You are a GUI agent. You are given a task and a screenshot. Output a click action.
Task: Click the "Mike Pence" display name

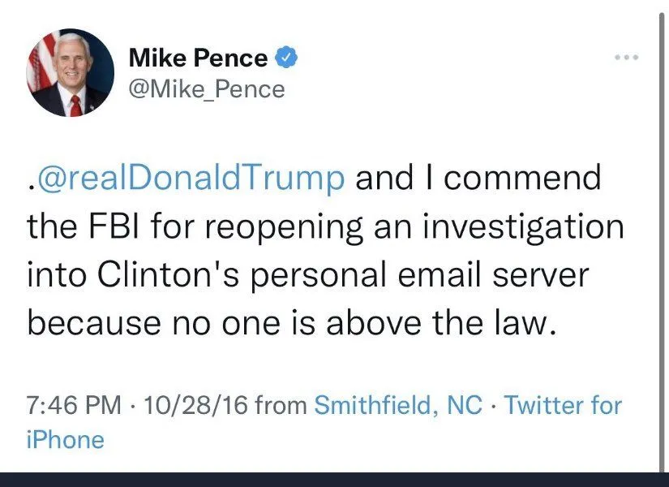click(198, 58)
